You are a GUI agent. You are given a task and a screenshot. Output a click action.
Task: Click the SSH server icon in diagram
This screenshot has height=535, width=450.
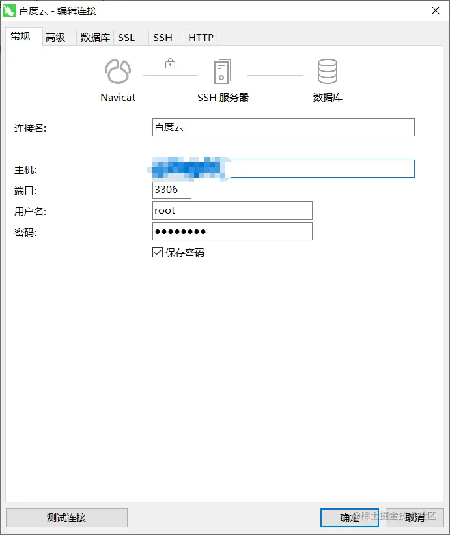(x=222, y=71)
